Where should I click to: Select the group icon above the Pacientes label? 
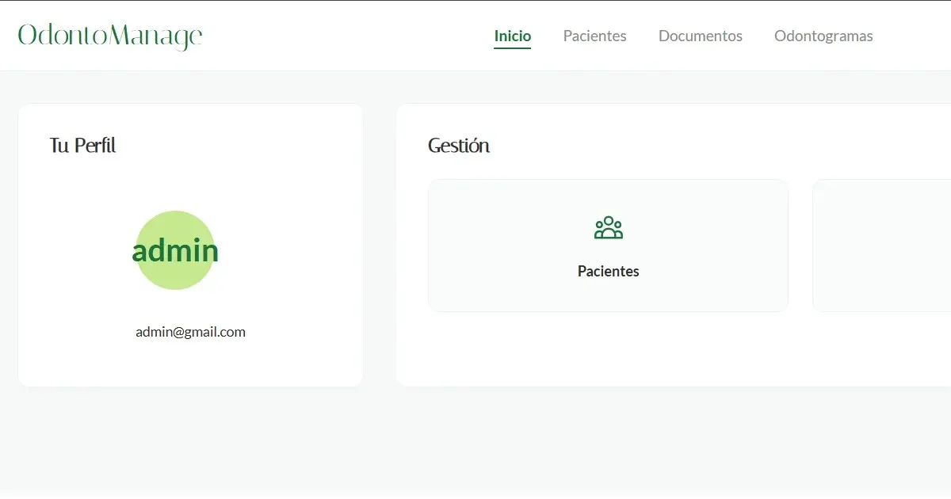coord(608,228)
